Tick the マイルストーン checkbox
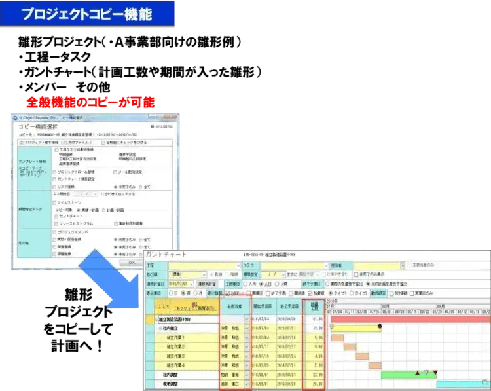 55,202
